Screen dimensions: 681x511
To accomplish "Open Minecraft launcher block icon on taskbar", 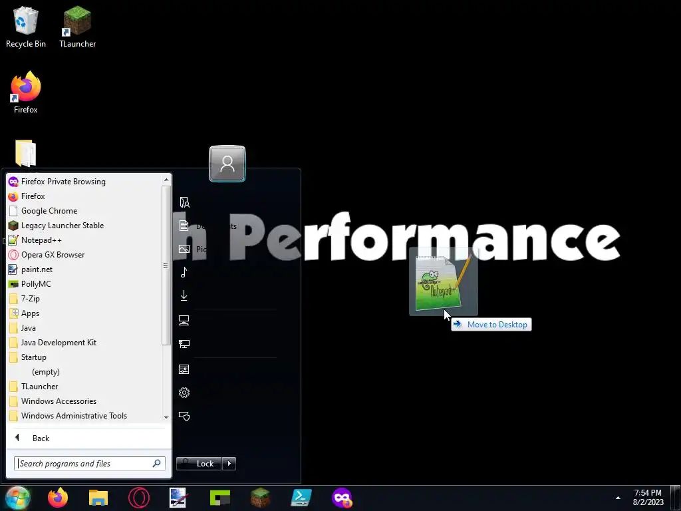I will tap(261, 498).
